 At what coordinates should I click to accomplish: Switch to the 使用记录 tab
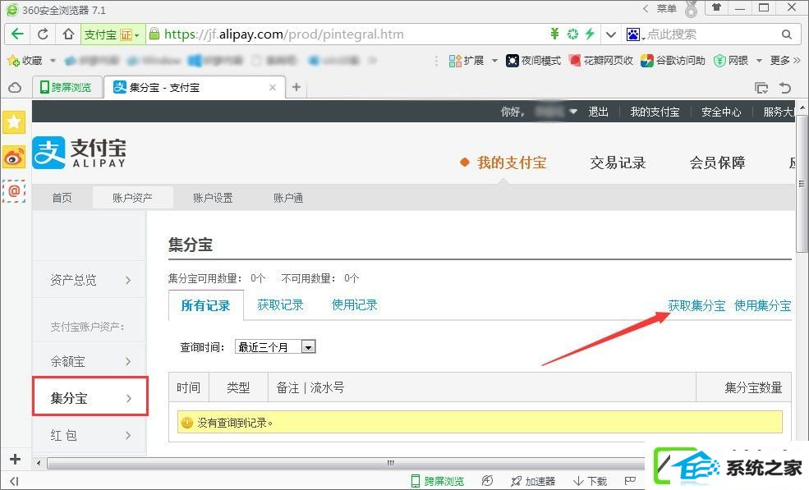click(x=355, y=305)
